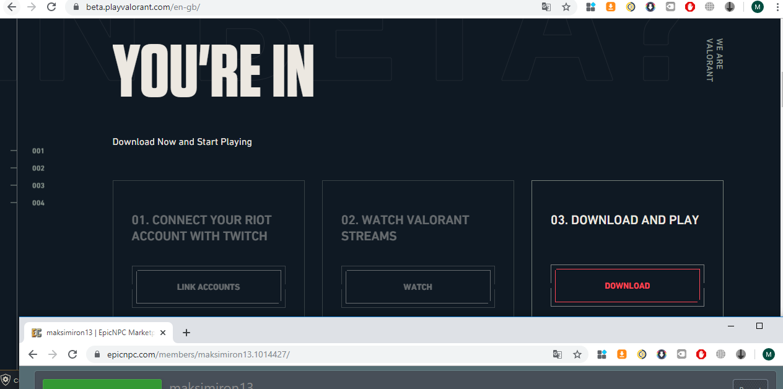The image size is (783, 389).
Task: Reload the beta.playvalorant.com page
Action: point(51,7)
